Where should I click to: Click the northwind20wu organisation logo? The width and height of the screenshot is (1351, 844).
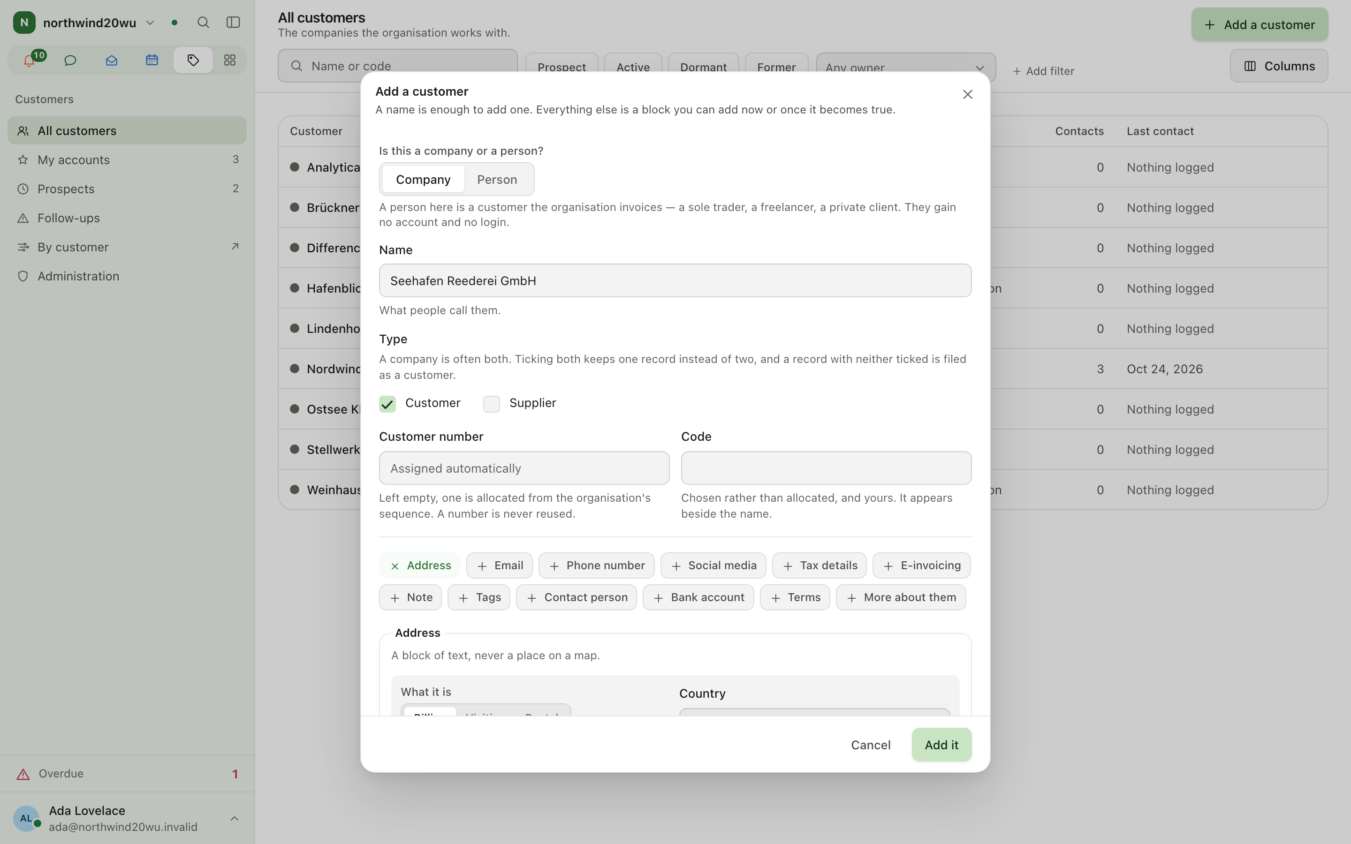pyautogui.click(x=24, y=23)
